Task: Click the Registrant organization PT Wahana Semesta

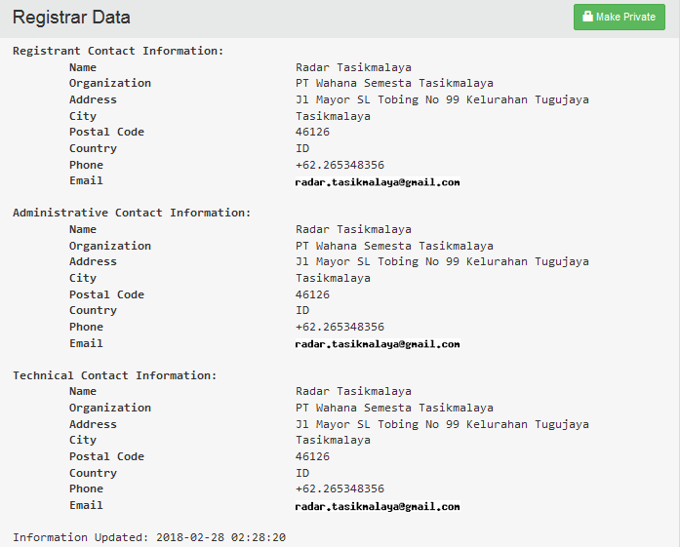Action: [394, 83]
